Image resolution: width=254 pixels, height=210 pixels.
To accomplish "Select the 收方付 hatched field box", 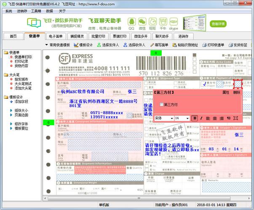I will click(x=219, y=84).
